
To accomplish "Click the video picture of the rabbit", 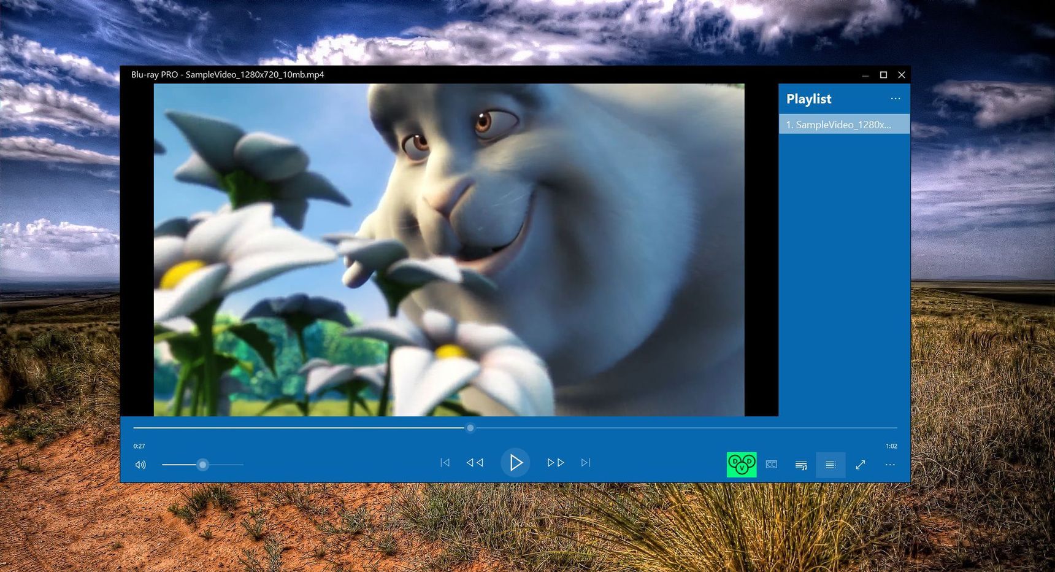I will [449, 250].
